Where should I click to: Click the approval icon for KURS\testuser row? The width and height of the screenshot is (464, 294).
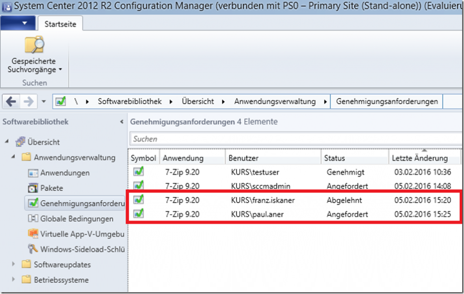click(x=139, y=172)
